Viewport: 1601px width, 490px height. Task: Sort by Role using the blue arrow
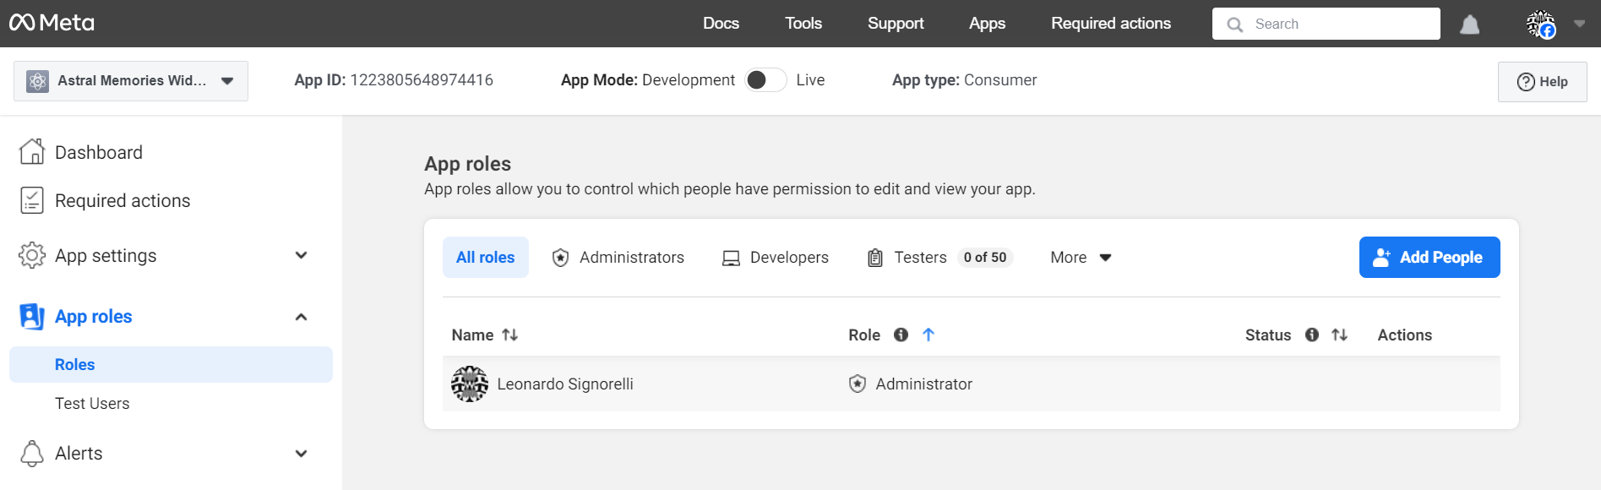click(x=928, y=335)
